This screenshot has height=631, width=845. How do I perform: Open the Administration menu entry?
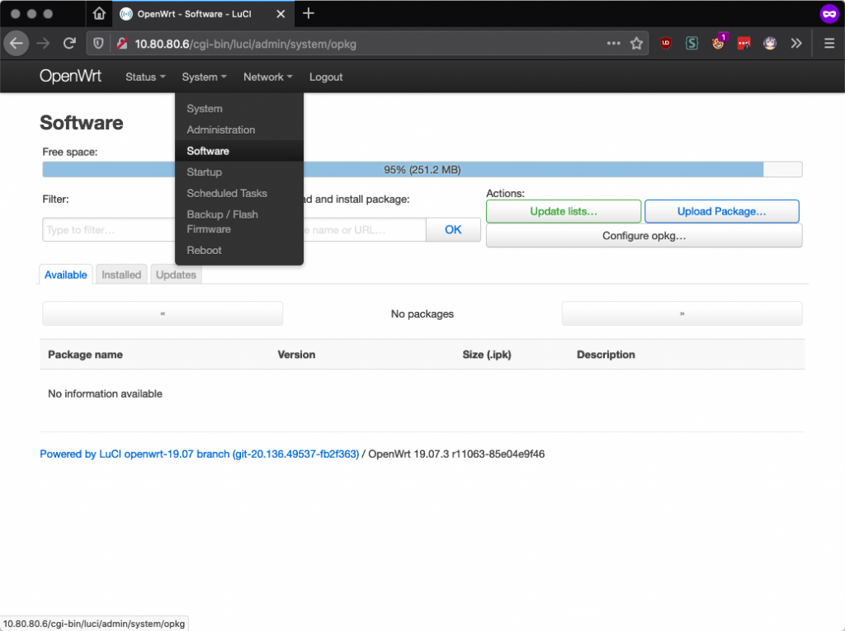[239, 129]
